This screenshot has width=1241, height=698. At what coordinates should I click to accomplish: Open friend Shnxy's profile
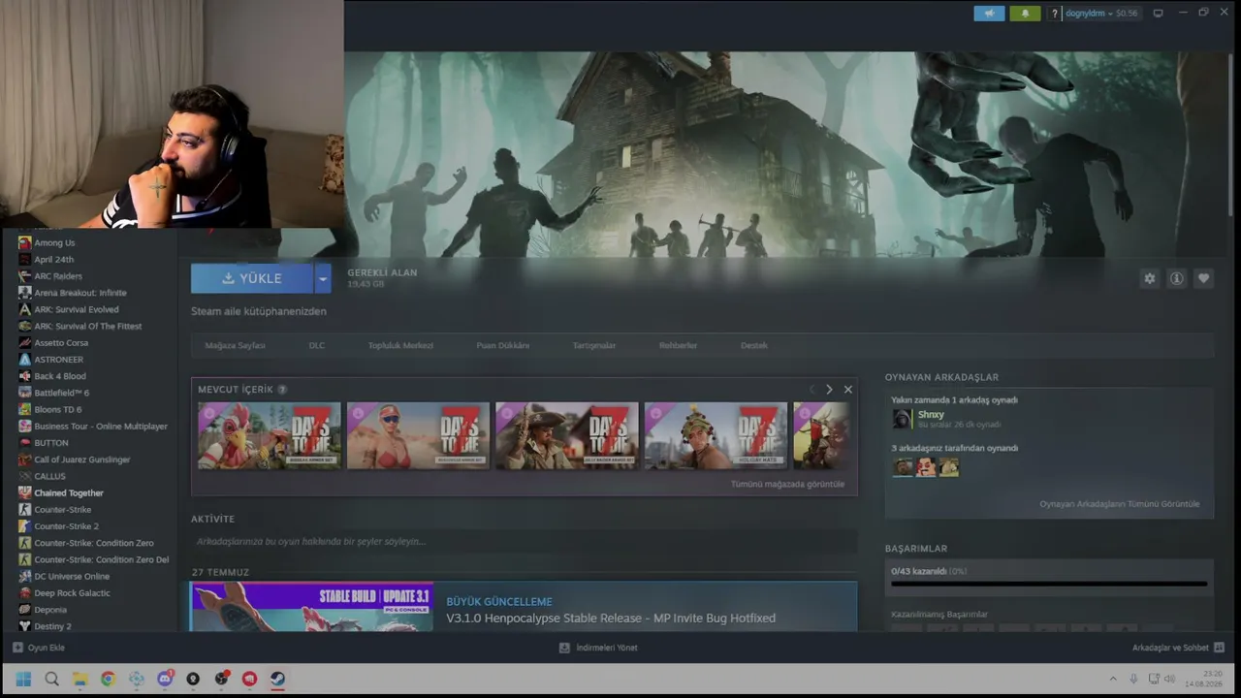click(x=931, y=415)
